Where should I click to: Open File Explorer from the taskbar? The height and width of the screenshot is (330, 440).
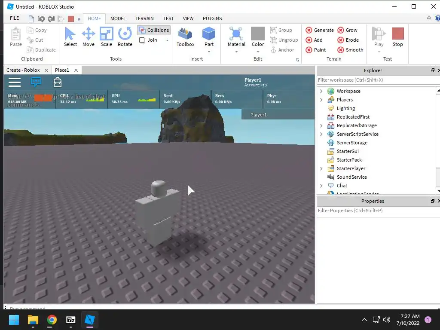[33, 320]
